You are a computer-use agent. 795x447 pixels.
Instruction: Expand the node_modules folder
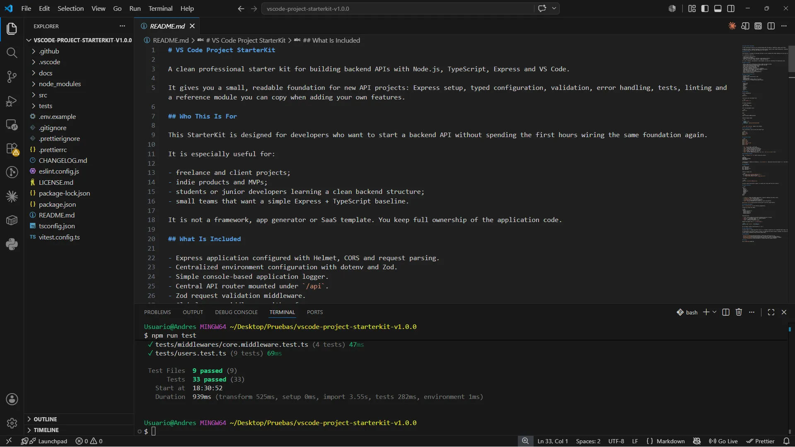tap(79, 84)
